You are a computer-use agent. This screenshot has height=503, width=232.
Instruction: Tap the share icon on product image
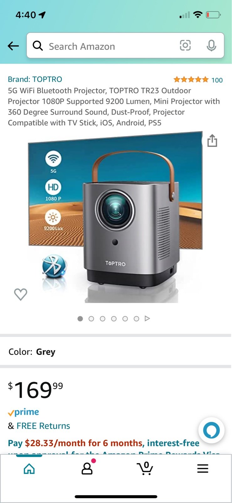[212, 141]
